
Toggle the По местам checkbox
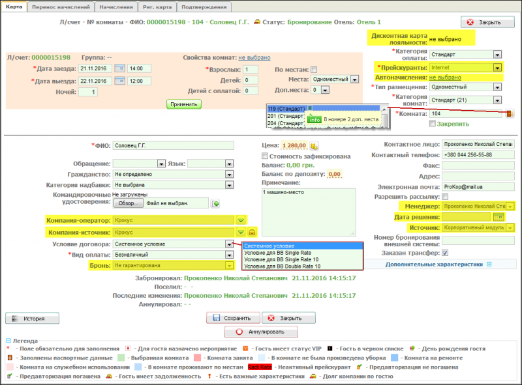(314, 69)
